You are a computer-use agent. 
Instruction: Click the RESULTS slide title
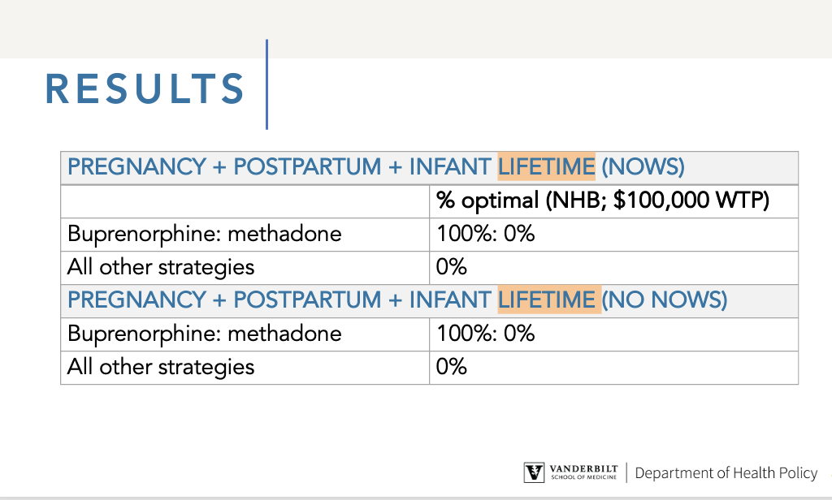(x=145, y=88)
